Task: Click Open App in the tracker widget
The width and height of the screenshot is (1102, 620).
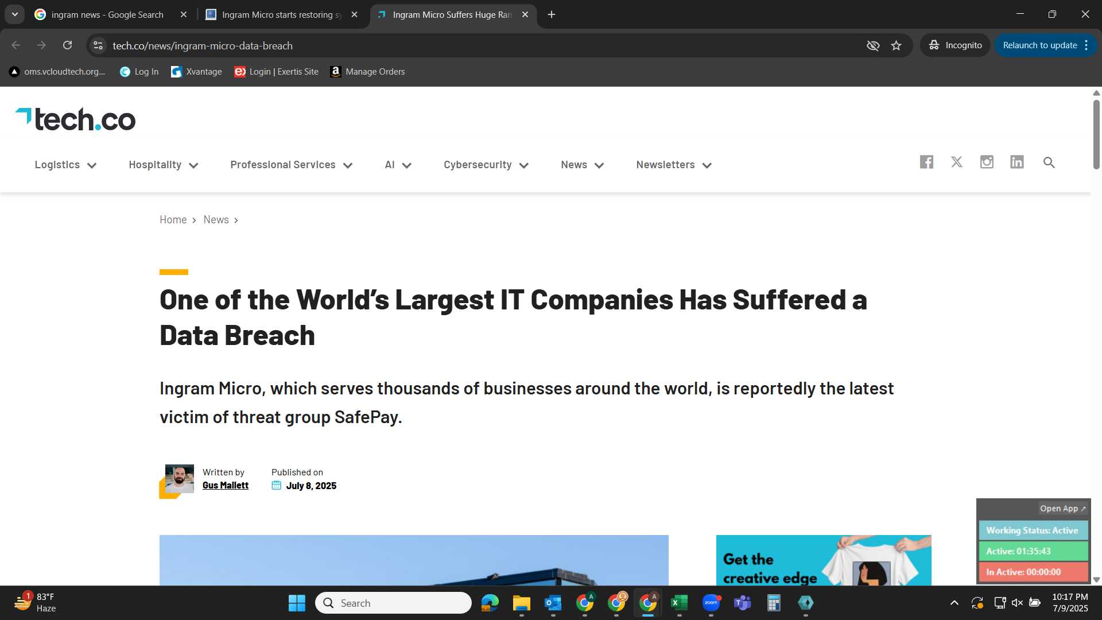Action: [x=1063, y=509]
